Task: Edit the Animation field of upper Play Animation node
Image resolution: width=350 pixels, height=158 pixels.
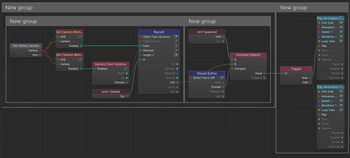Action: (341, 27)
